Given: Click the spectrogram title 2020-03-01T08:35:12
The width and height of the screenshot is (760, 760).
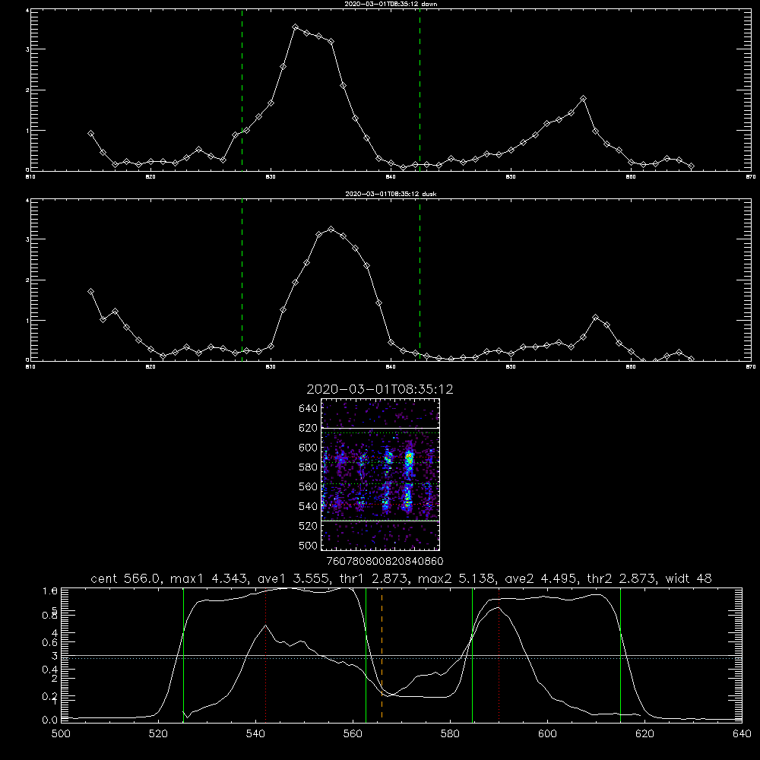Looking at the screenshot, I should [379, 389].
